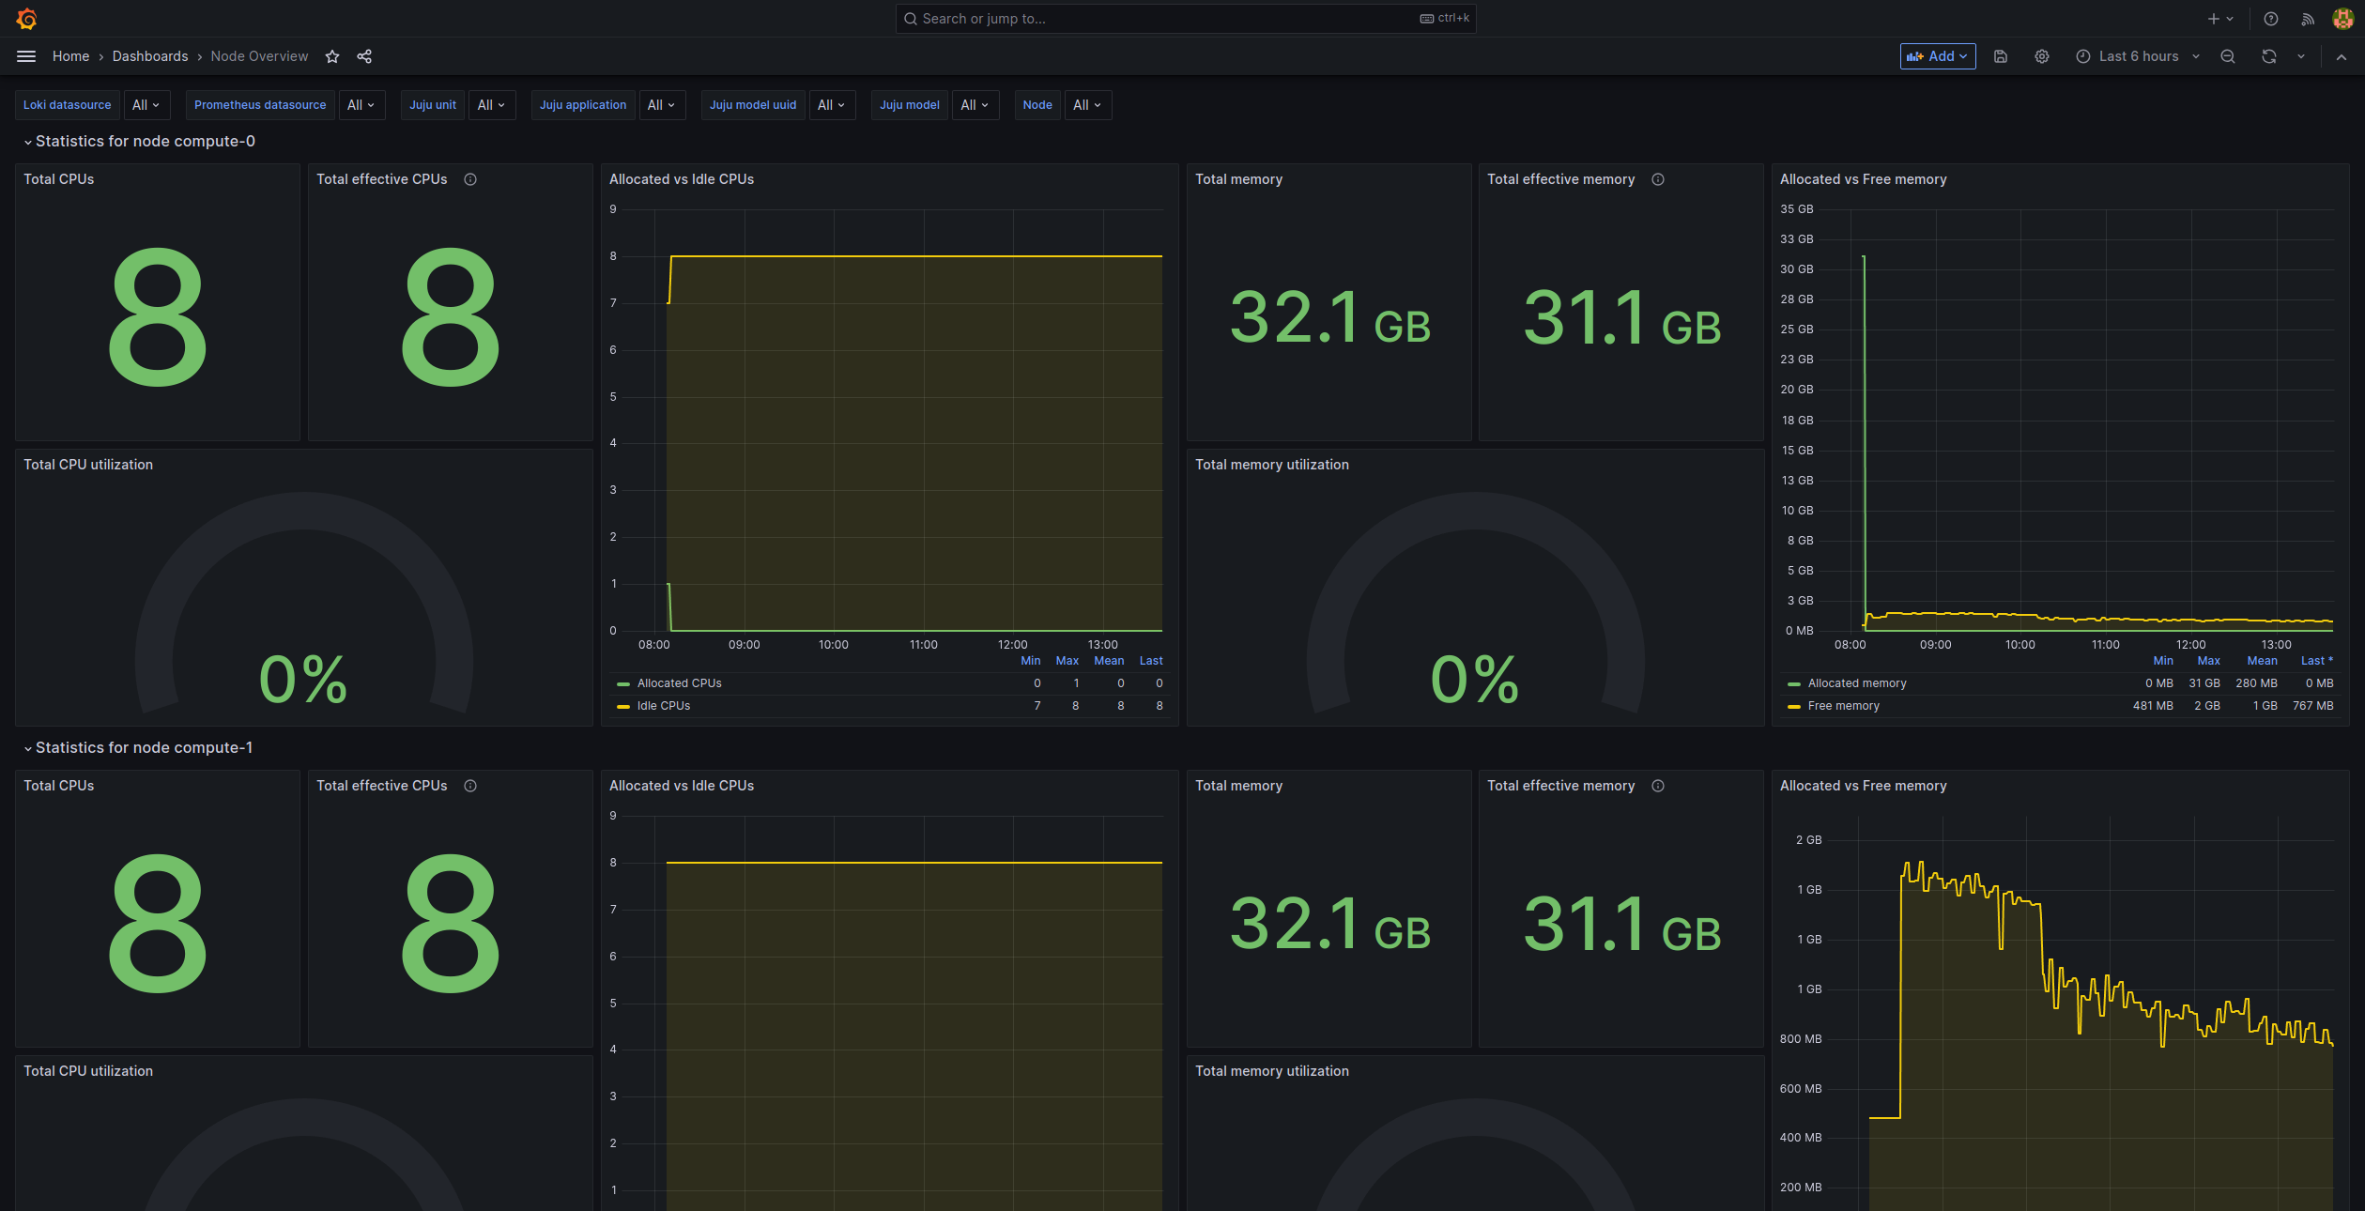Share the dashboard via share icon
Viewport: 2365px width, 1211px height.
pyautogui.click(x=364, y=56)
